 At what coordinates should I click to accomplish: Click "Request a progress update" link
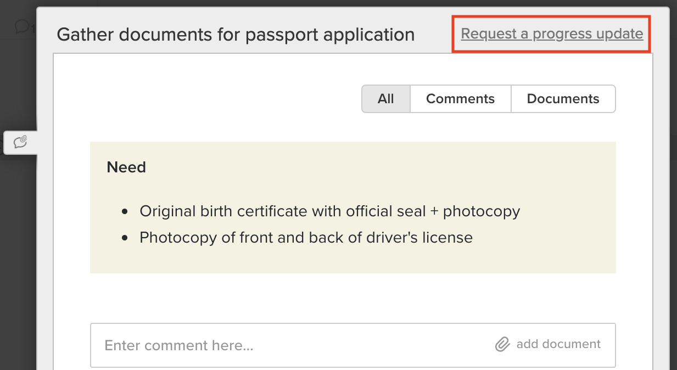(552, 34)
